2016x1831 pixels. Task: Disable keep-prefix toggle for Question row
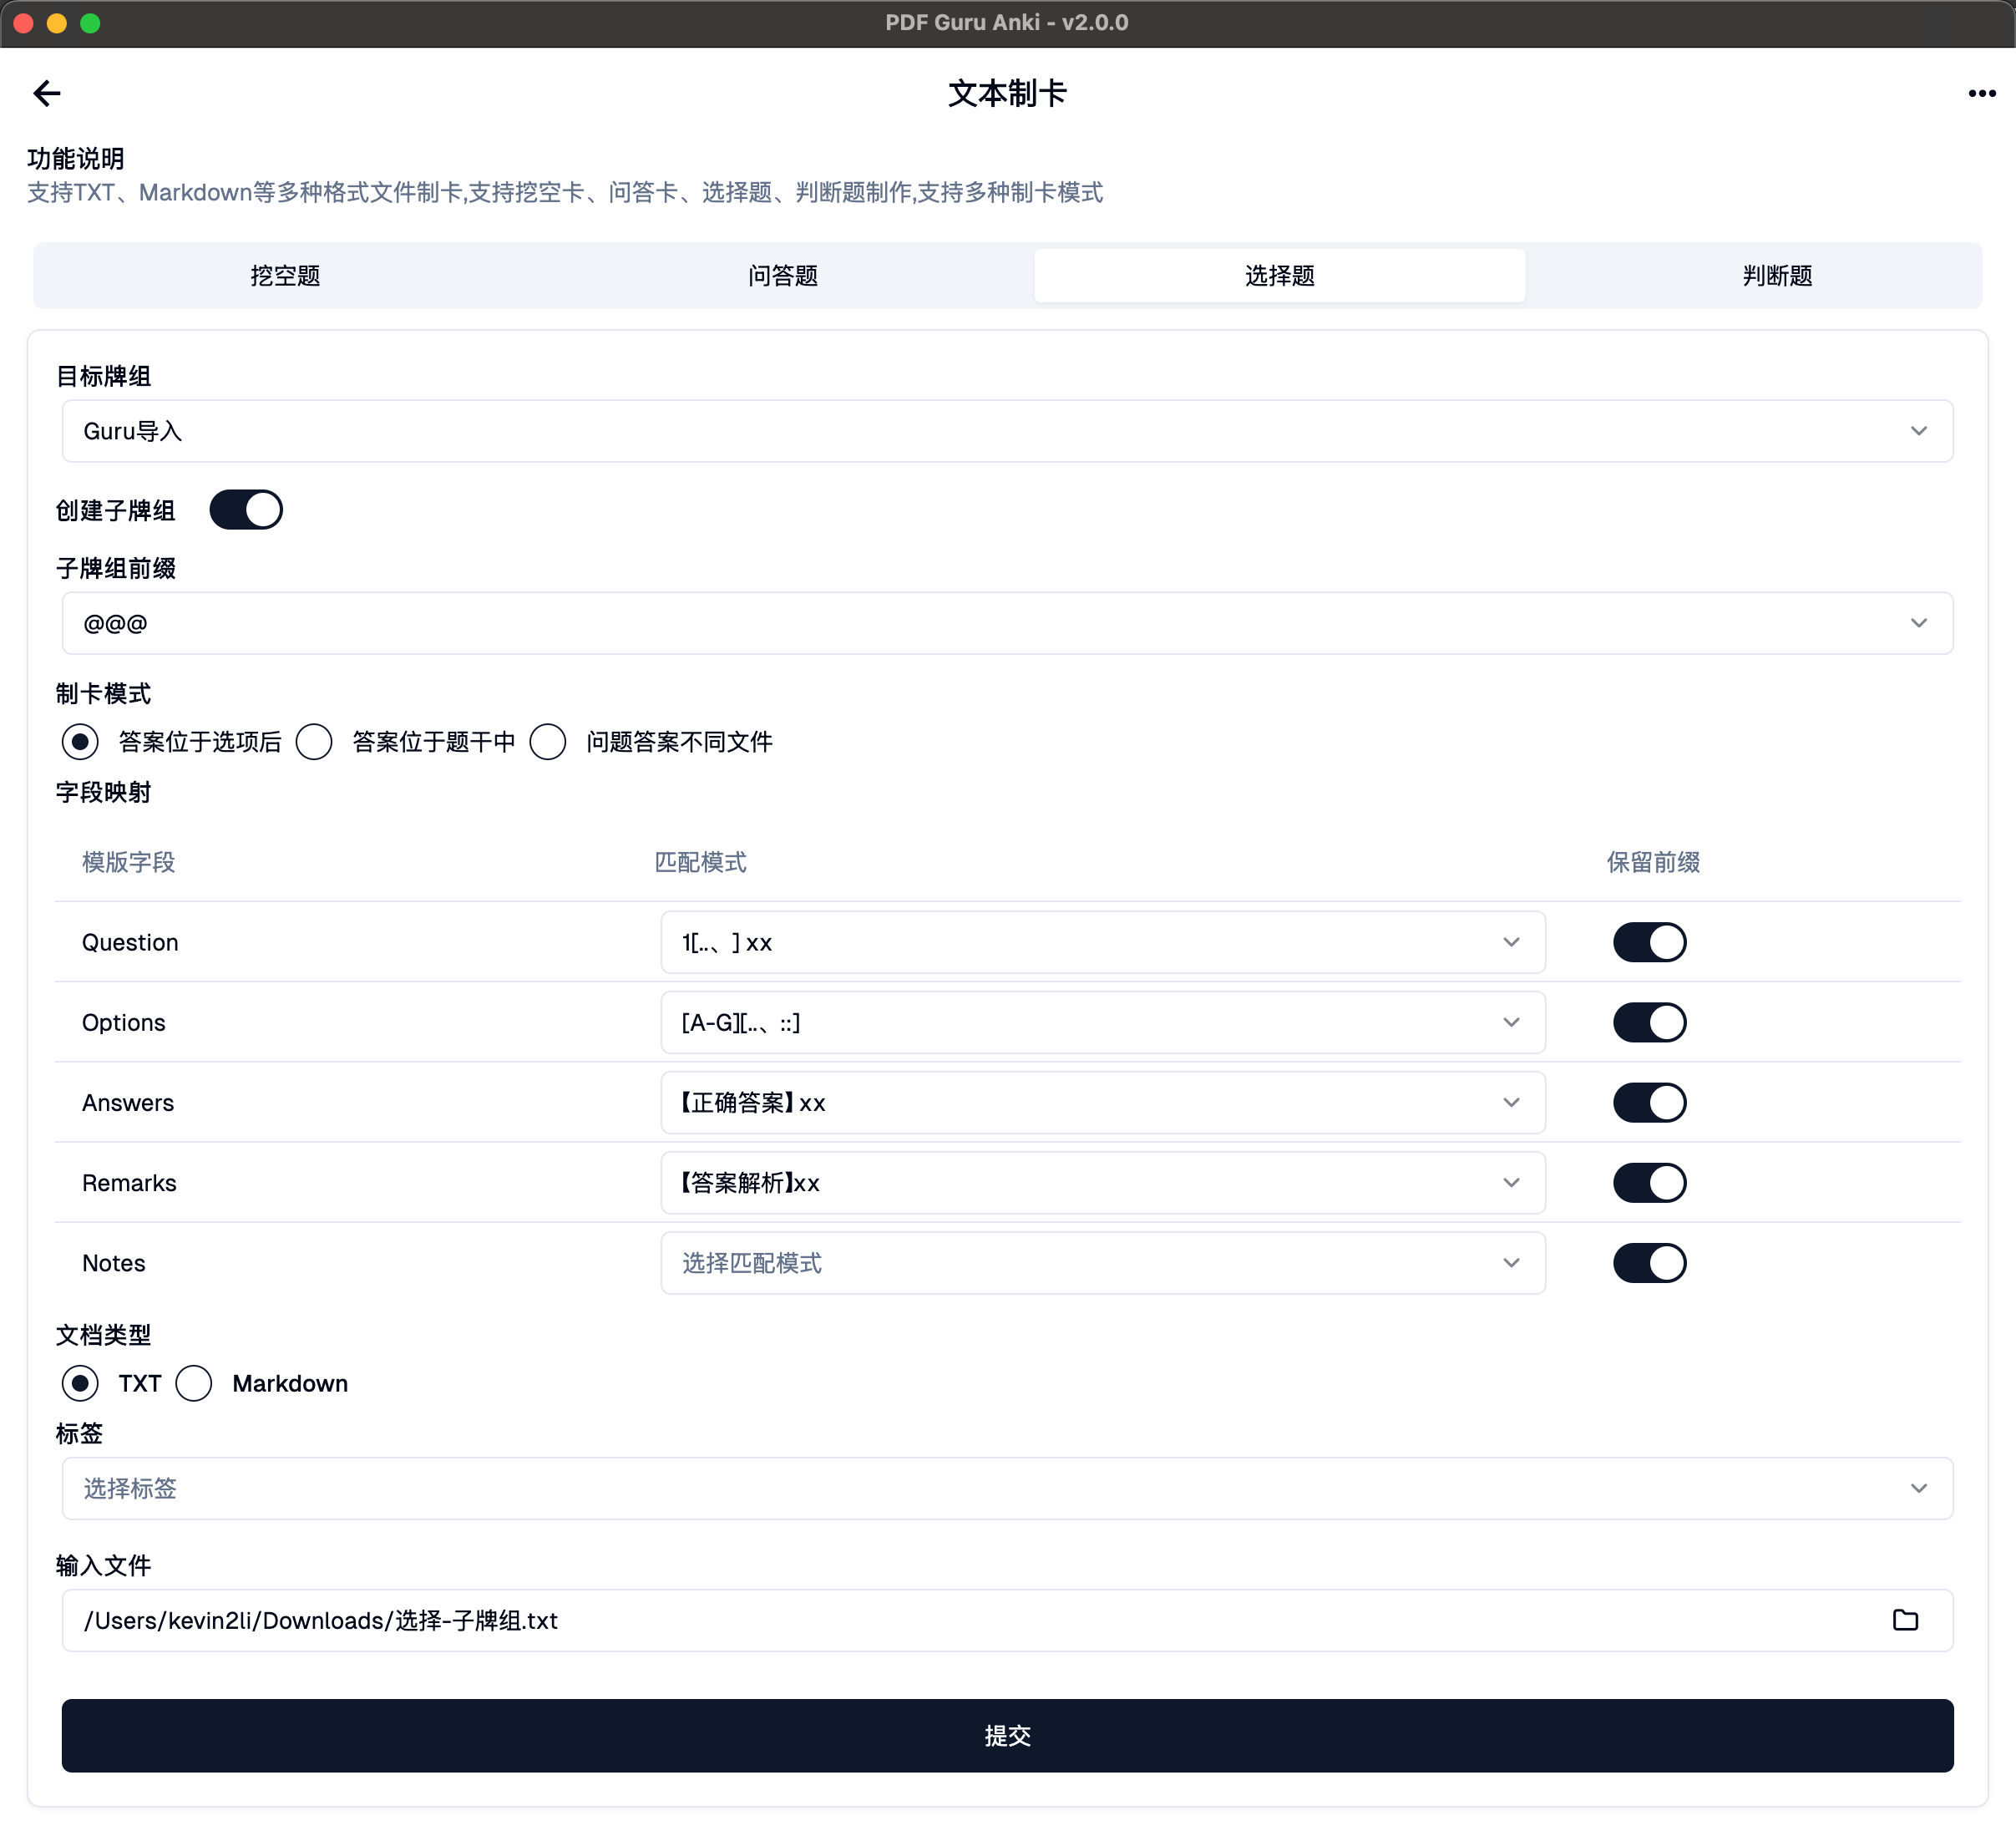tap(1649, 942)
